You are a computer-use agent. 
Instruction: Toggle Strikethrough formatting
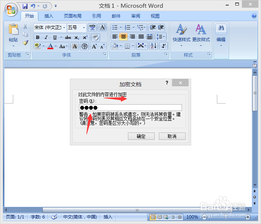click(x=68, y=37)
